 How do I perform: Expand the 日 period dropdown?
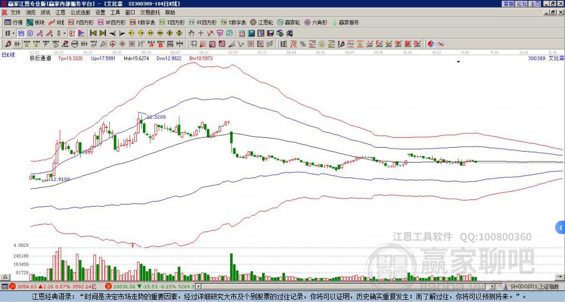13,34
